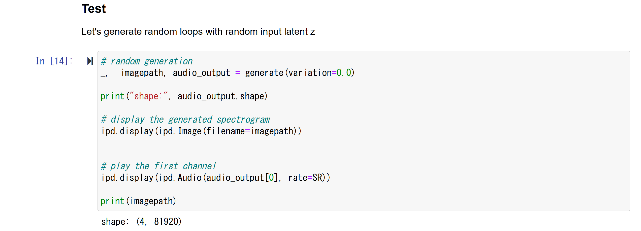This screenshot has width=641, height=231.
Task: Click the generate function call name
Action: 264,73
